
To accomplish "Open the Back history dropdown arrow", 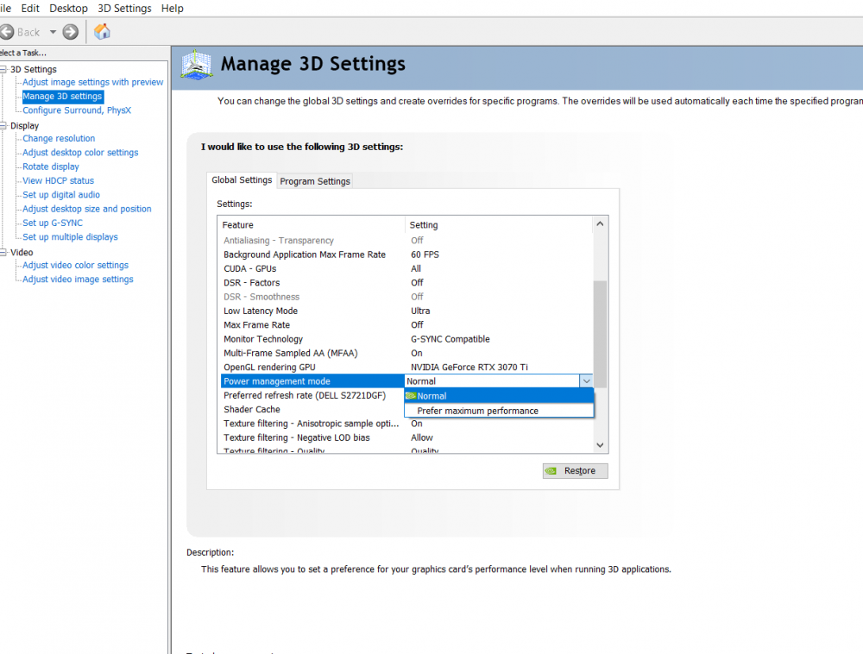I will (x=53, y=32).
